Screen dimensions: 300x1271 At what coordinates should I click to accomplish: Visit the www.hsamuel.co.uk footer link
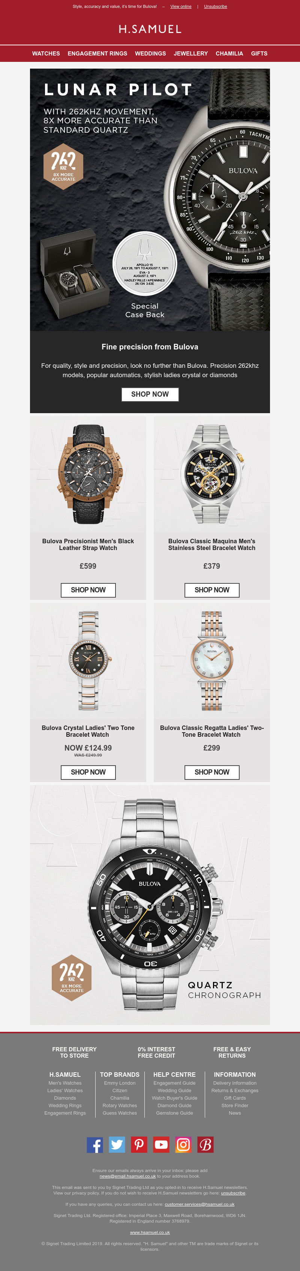point(150,1232)
